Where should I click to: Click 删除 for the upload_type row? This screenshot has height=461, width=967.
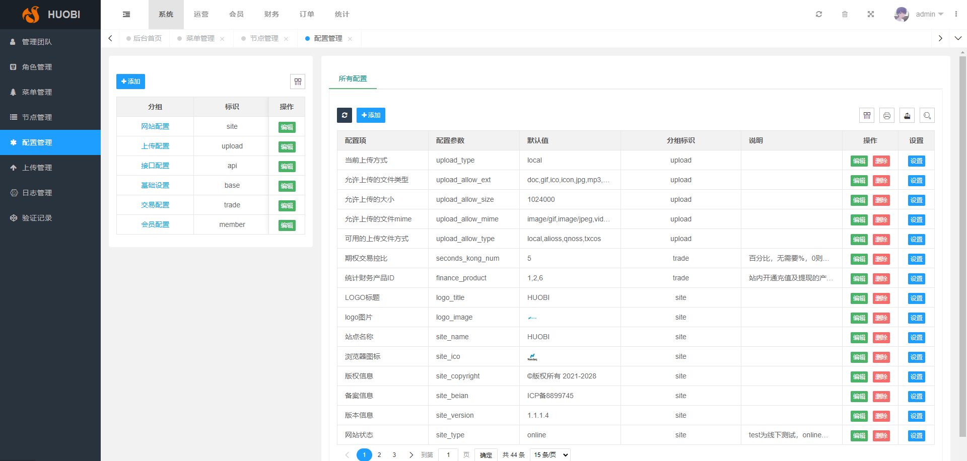pos(881,161)
